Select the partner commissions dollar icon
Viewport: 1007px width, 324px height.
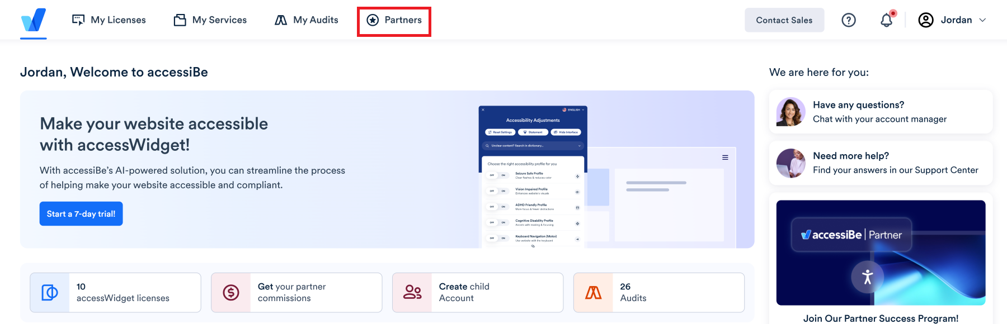[x=230, y=292]
